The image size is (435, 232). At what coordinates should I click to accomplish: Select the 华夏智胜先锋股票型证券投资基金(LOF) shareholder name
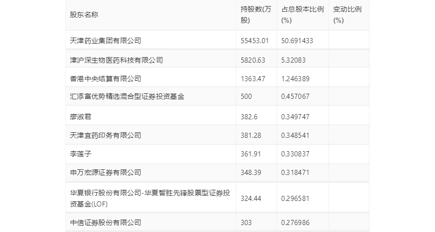[x=150, y=198]
